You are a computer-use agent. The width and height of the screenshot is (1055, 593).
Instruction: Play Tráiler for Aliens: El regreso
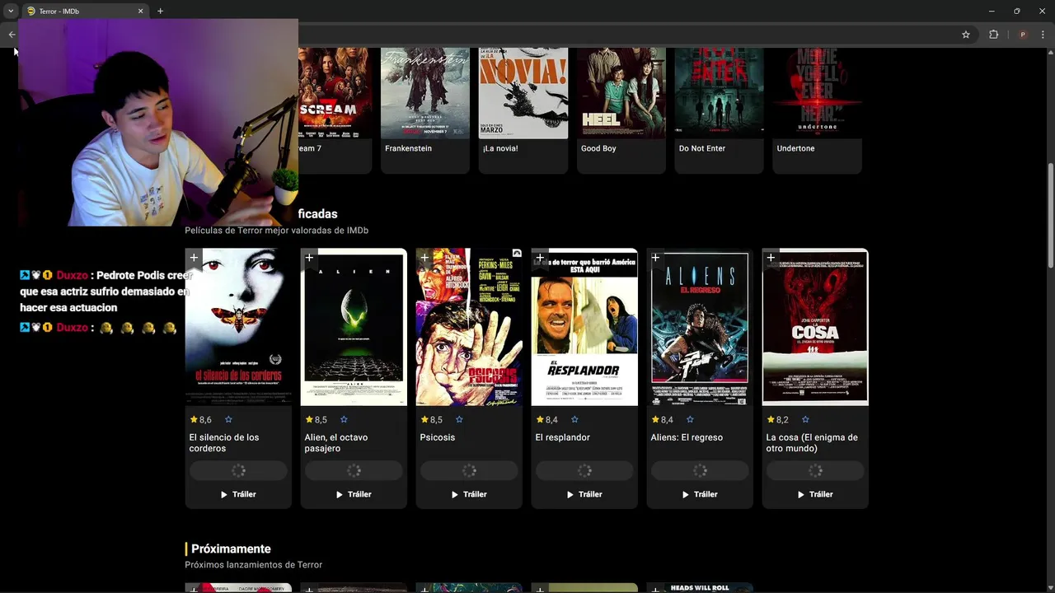pos(700,494)
